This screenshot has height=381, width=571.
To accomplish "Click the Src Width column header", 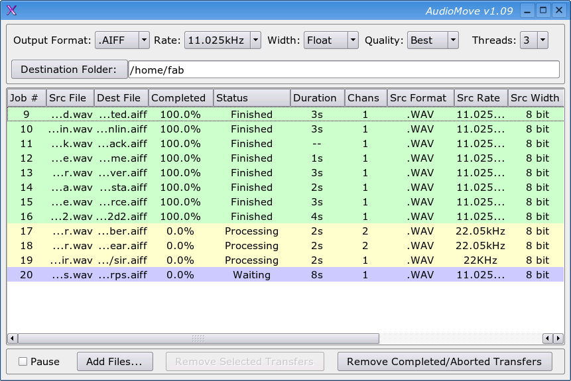I will pyautogui.click(x=536, y=98).
